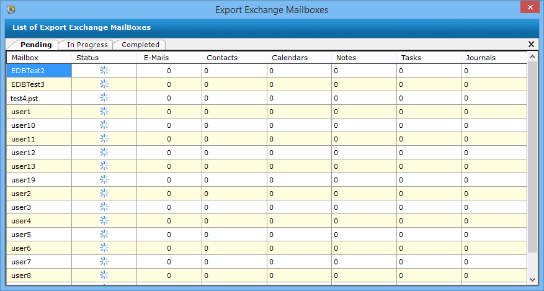The height and width of the screenshot is (291, 544).
Task: Select the user7 mailbox
Action: 39,262
